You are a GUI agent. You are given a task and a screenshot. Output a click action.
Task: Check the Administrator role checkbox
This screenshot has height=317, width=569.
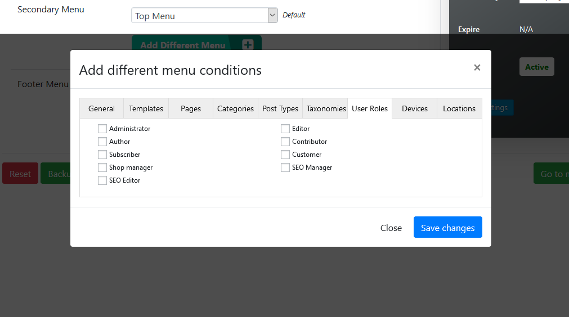102,129
